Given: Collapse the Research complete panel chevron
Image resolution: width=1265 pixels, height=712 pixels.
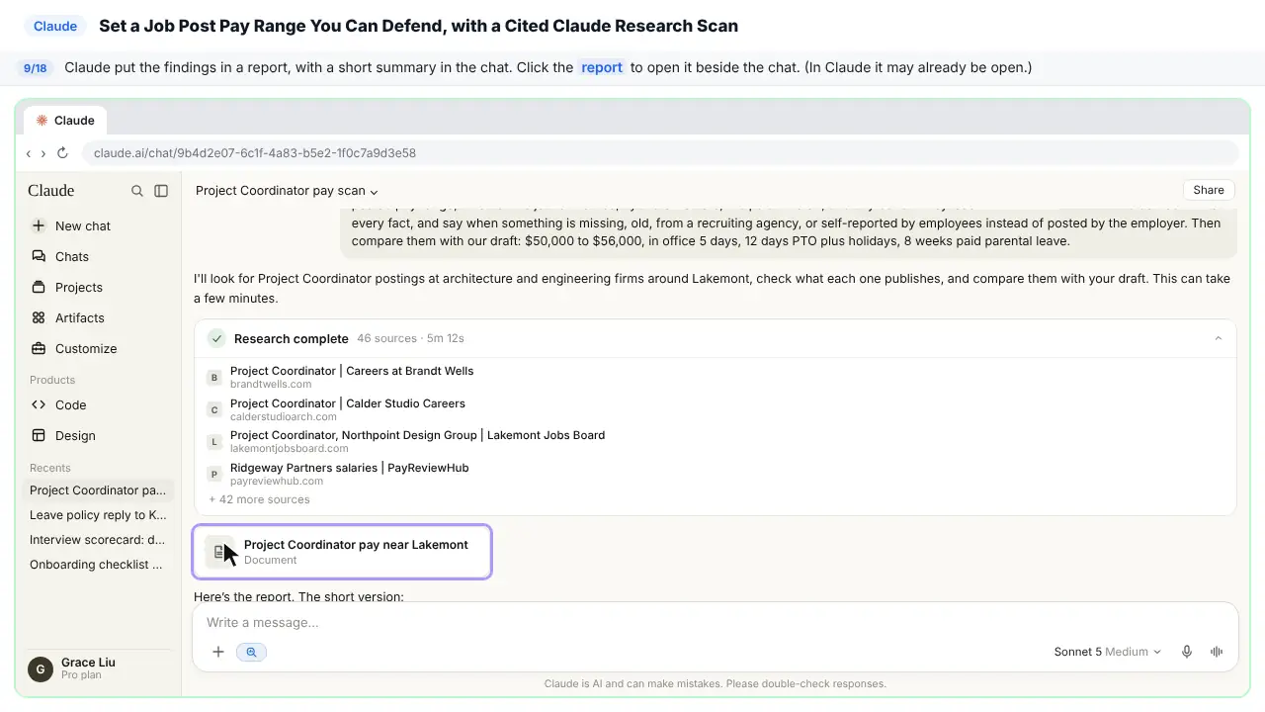Looking at the screenshot, I should click(1218, 338).
